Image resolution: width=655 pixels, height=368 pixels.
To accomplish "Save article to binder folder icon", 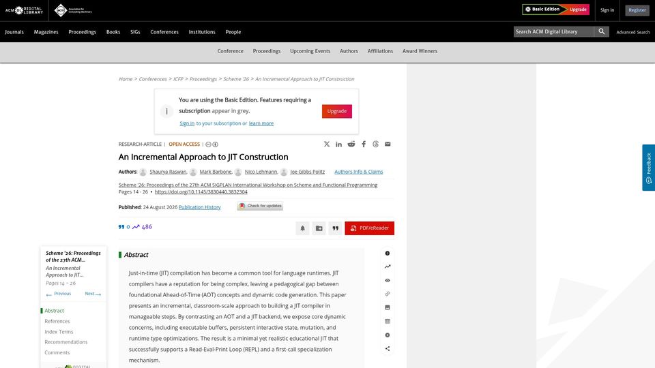I will (319, 228).
